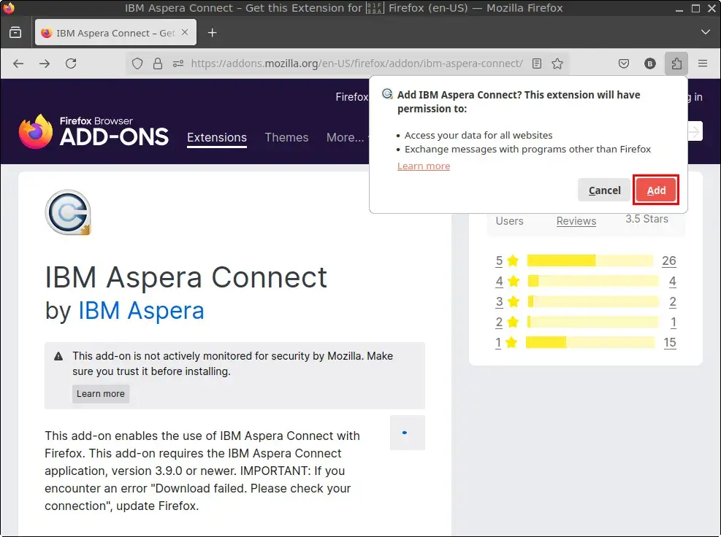This screenshot has height=537, width=721.
Task: Click the 5-star rating bar
Action: pos(590,260)
